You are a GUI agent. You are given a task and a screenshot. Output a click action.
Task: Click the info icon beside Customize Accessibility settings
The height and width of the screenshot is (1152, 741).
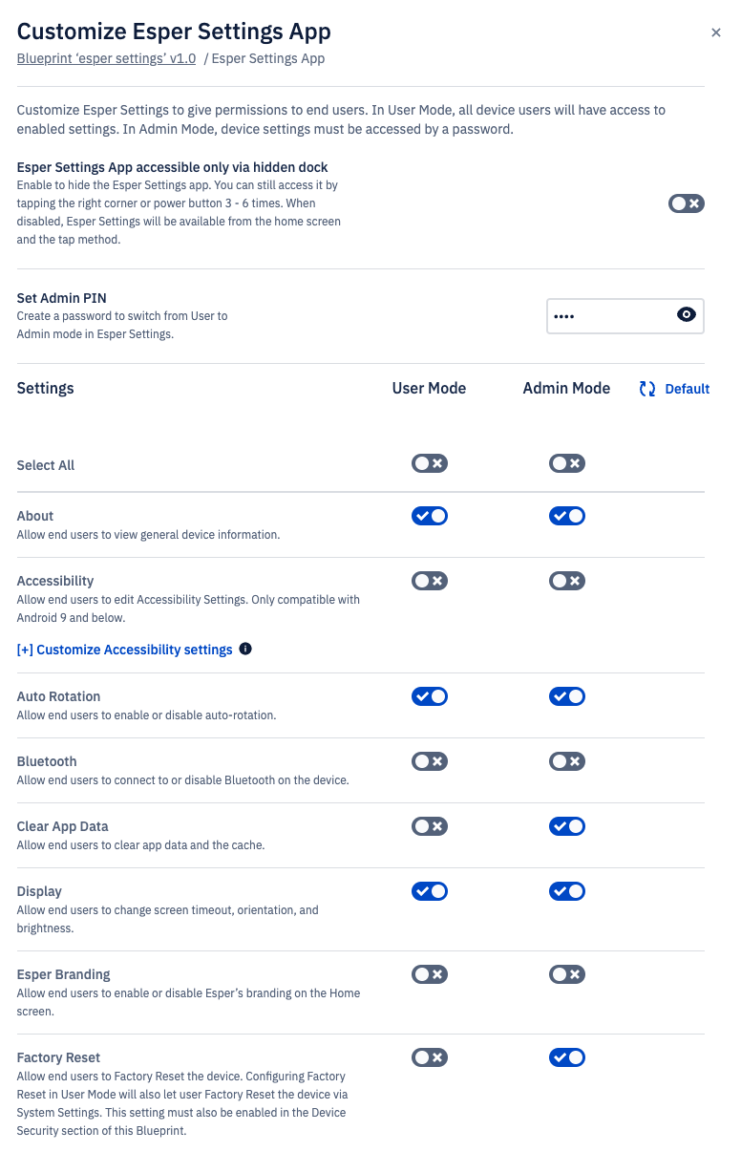245,649
